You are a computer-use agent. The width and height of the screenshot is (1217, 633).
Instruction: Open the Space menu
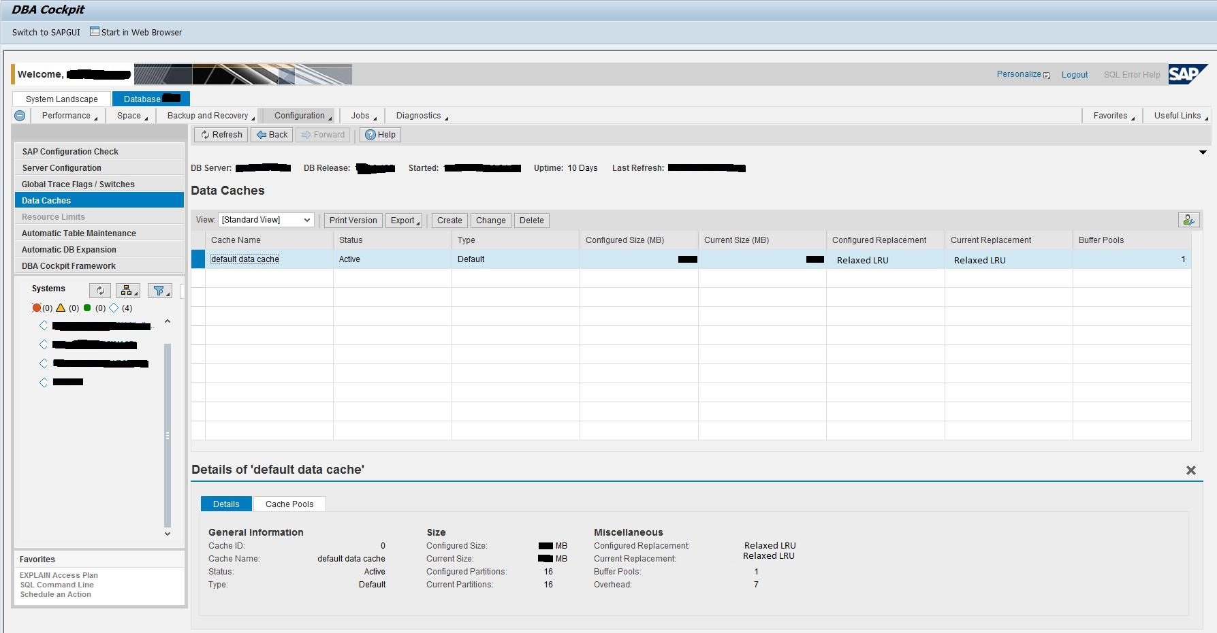coord(132,116)
